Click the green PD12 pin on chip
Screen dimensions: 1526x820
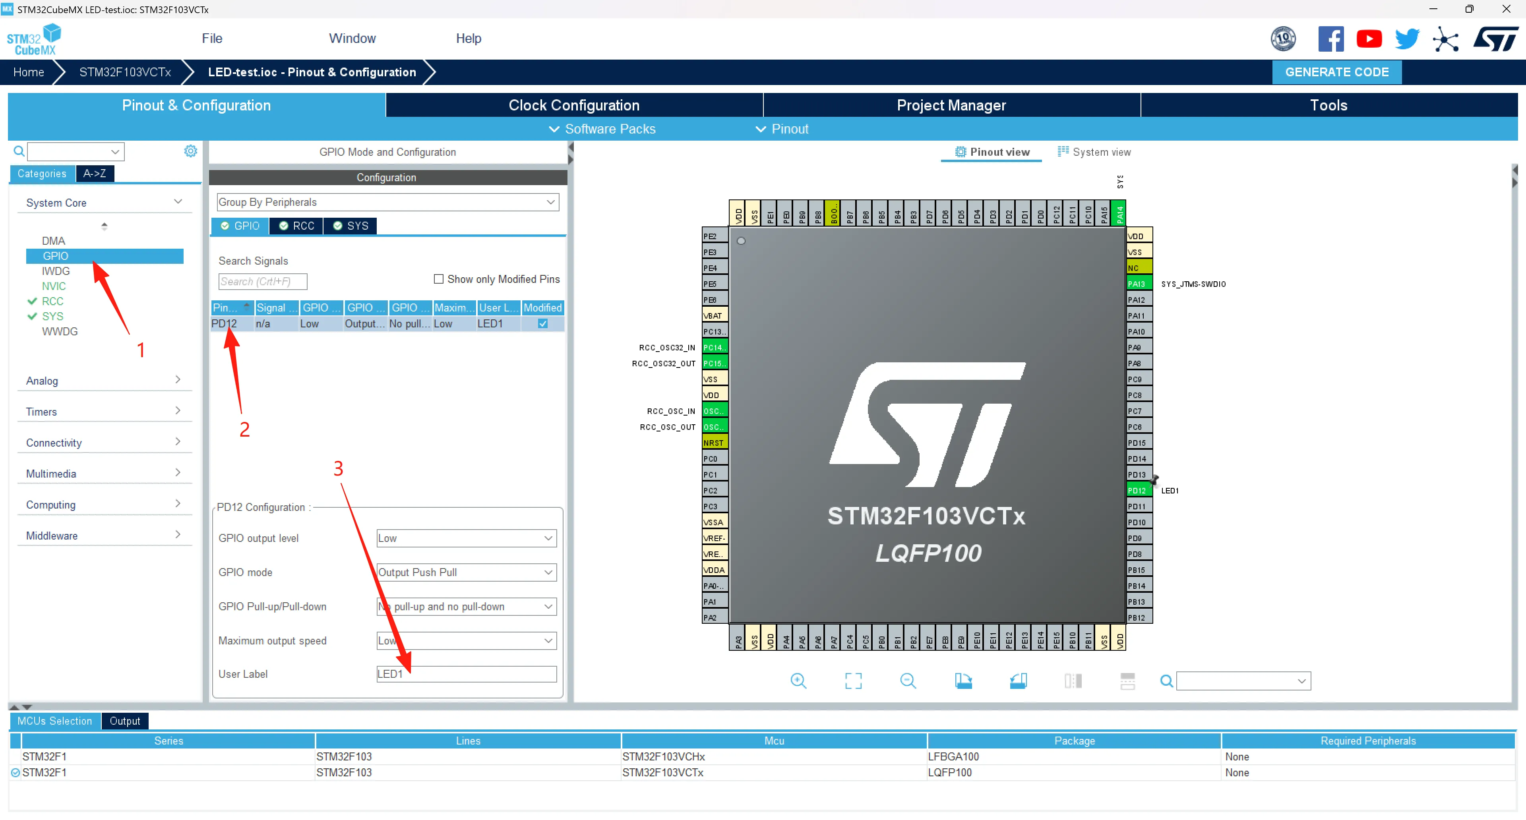(x=1136, y=490)
